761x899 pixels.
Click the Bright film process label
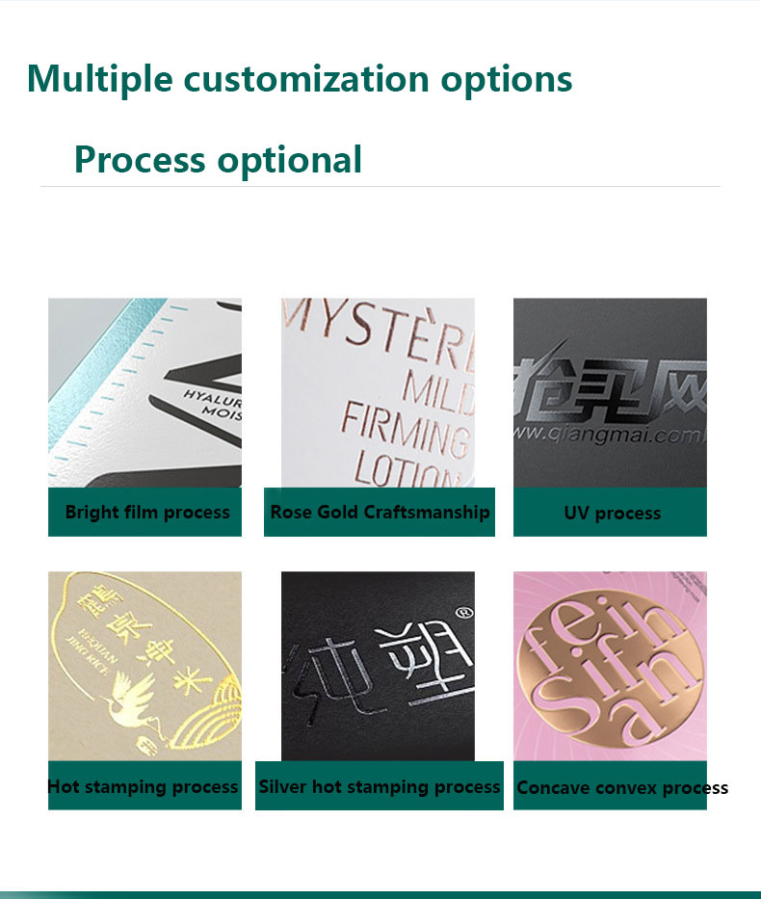(x=147, y=512)
